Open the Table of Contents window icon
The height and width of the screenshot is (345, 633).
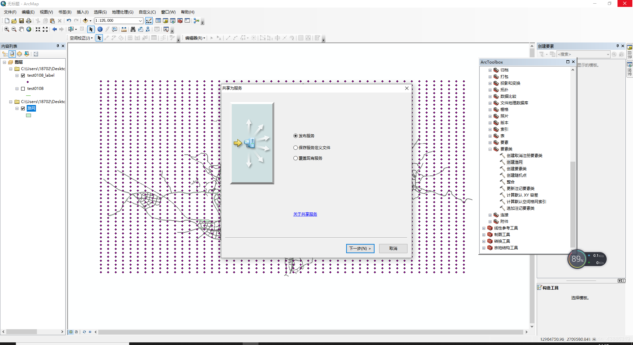pos(158,21)
